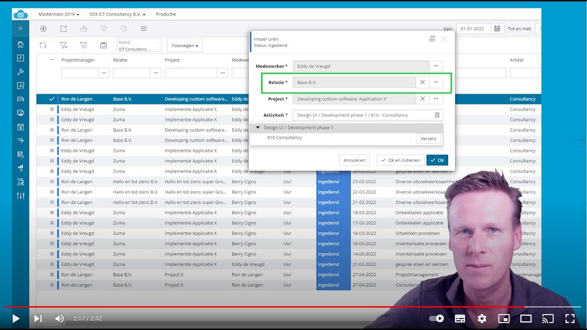Click the Ok en indienen button
Viewport: 587px width, 330px height.
click(x=400, y=160)
